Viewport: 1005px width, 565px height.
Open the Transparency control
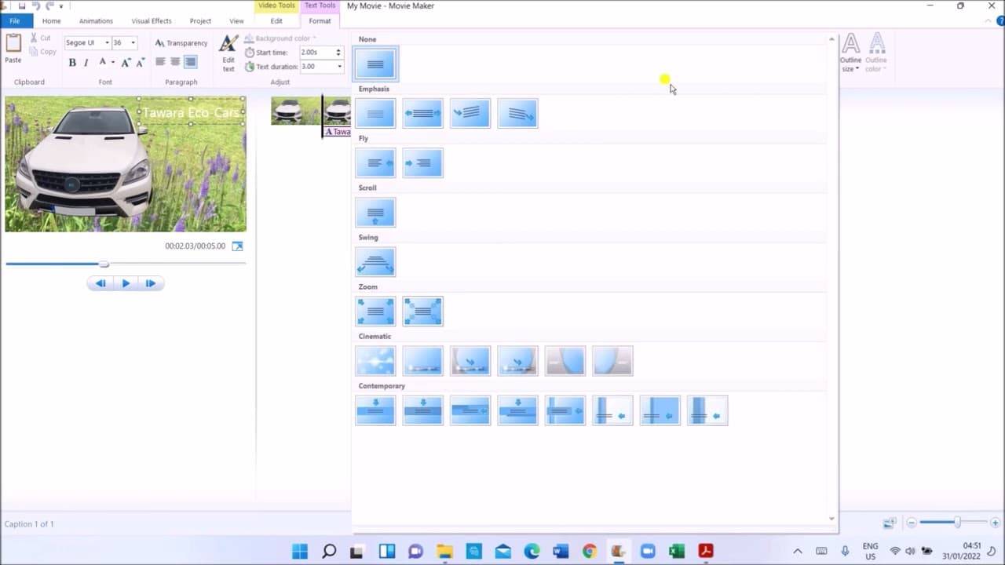pyautogui.click(x=181, y=43)
